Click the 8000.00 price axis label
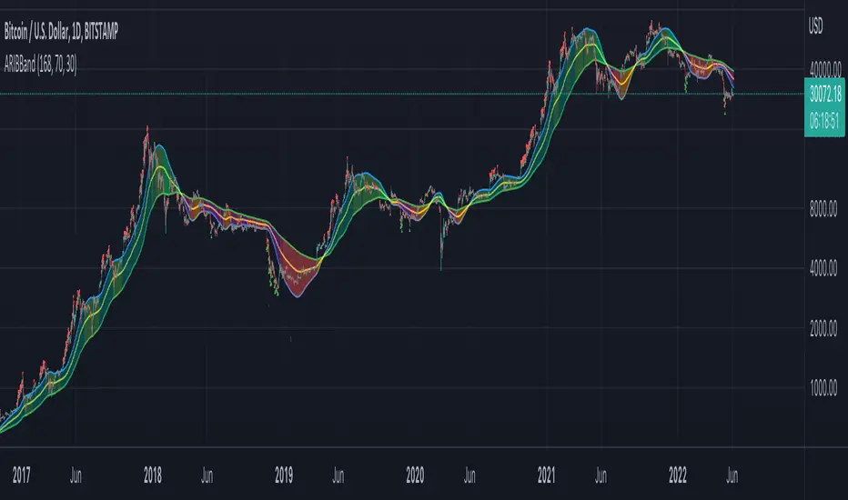This screenshot has width=848, height=500. (823, 209)
